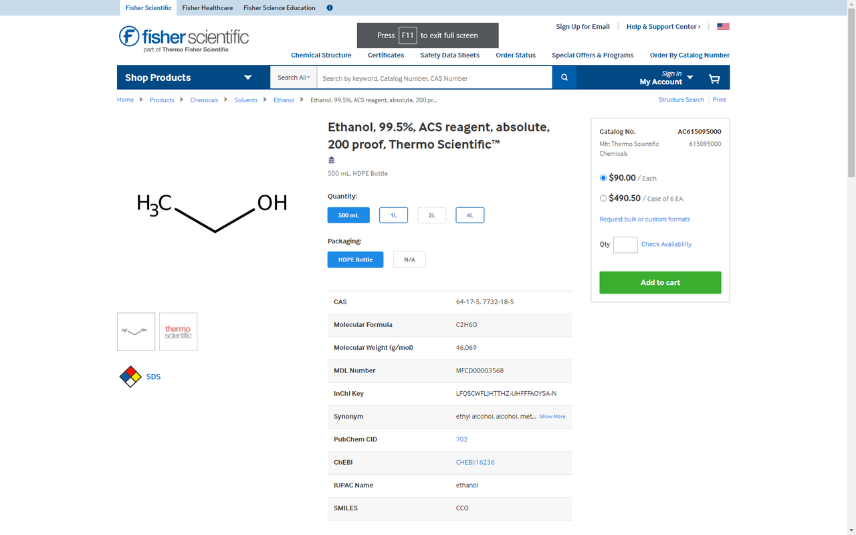Expand synonyms with Show More
The image size is (856, 535).
tap(552, 417)
